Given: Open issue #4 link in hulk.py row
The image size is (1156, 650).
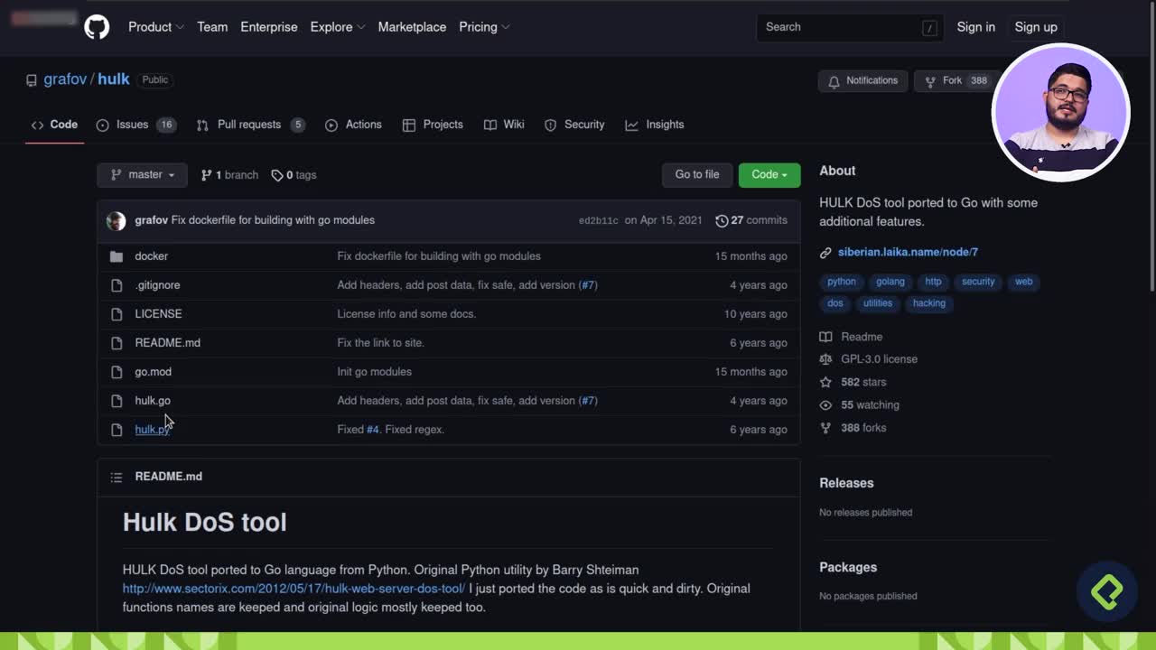Looking at the screenshot, I should (x=372, y=430).
